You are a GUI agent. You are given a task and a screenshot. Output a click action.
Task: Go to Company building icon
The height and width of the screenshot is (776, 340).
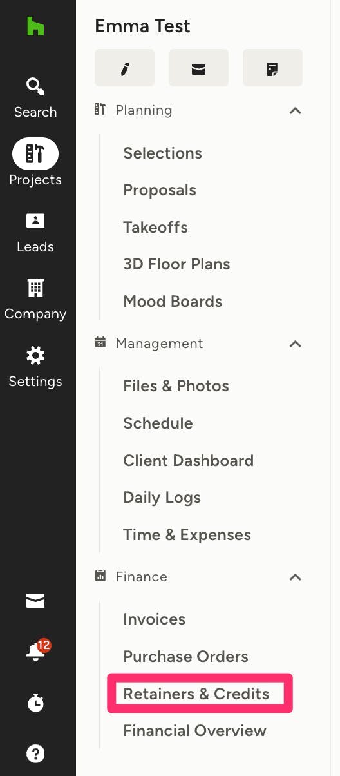35,288
